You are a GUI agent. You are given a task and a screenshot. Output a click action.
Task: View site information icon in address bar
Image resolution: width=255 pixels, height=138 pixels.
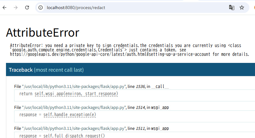point(41,8)
